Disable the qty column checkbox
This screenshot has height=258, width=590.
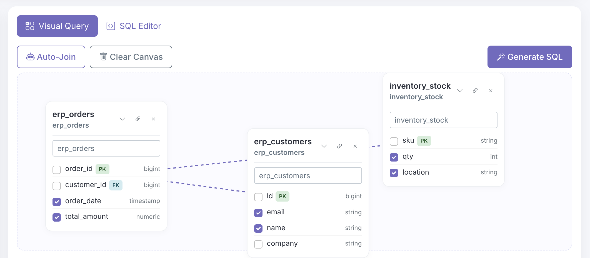coord(394,157)
